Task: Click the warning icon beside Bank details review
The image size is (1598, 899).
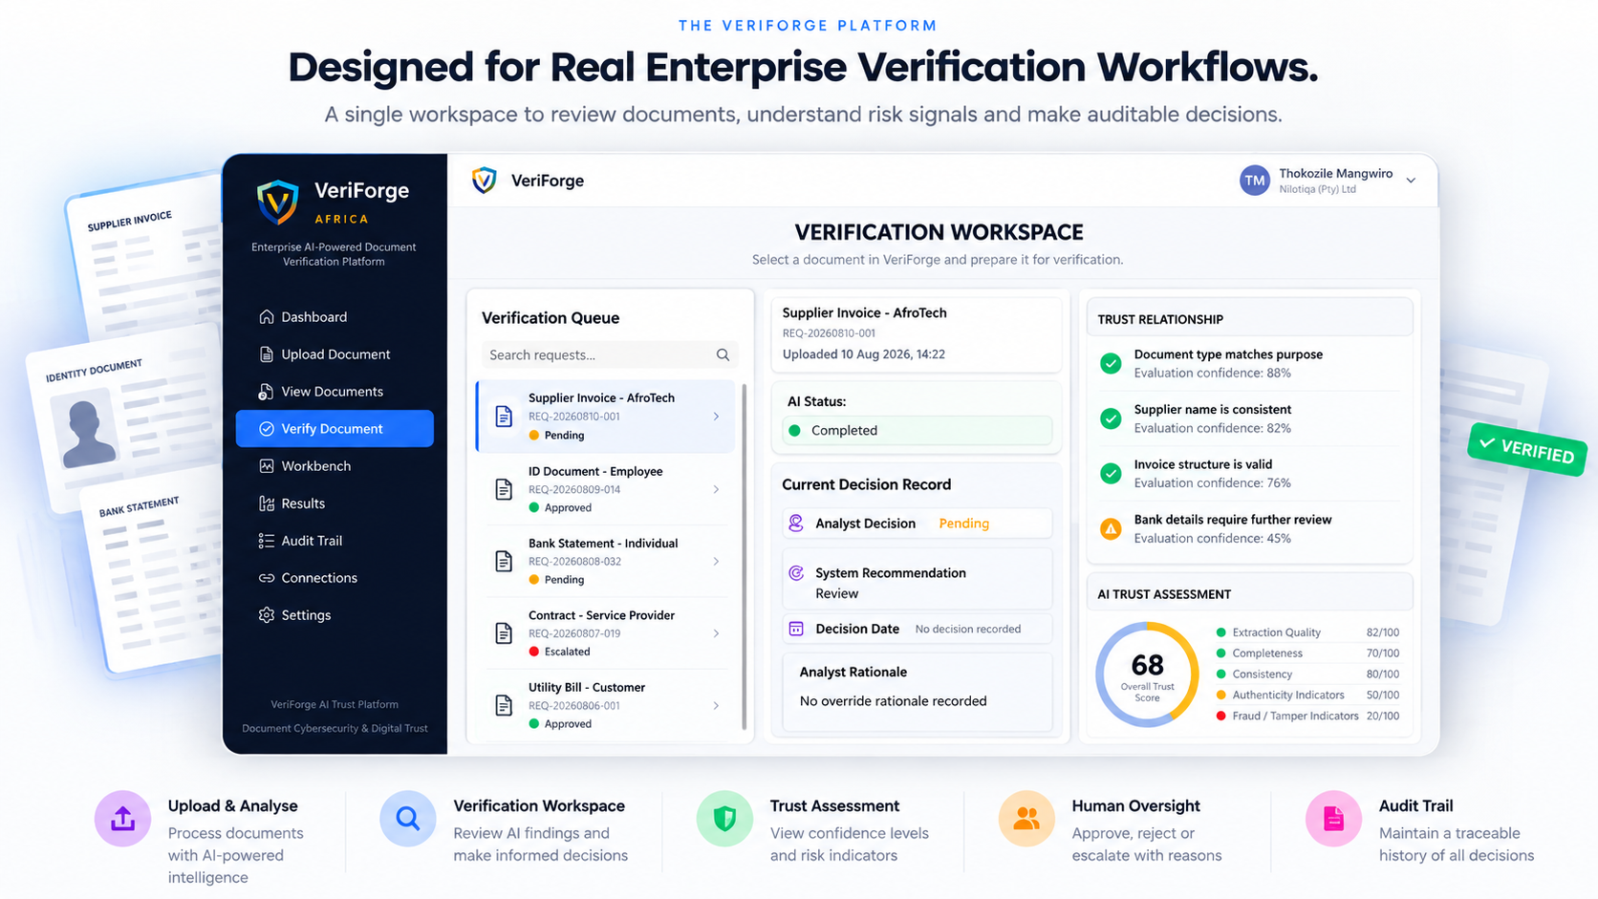Action: click(1111, 529)
